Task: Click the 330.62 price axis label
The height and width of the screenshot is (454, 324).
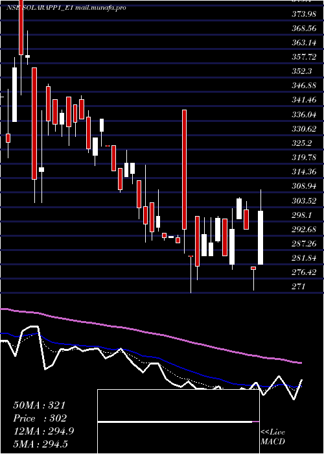Action: pyautogui.click(x=304, y=128)
